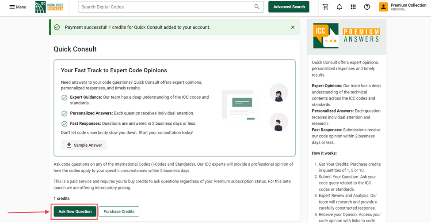Click 'Ask code questions on any' paragraph

click(x=173, y=167)
